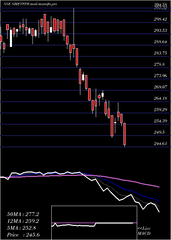Click the 259.29 price level label
171x240 pixels.
160,110
